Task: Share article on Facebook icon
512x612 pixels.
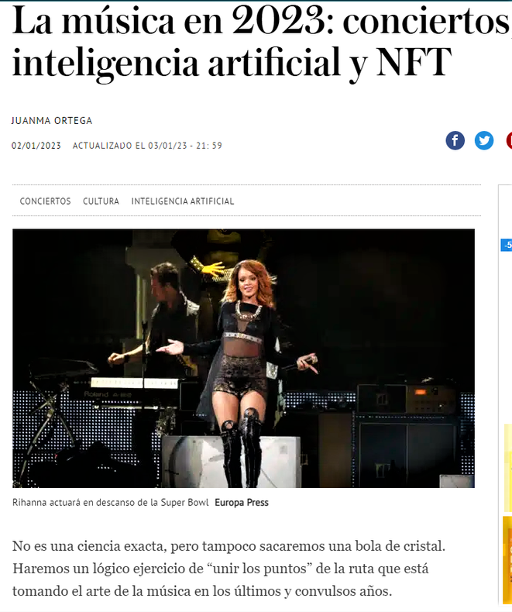Action: (x=455, y=140)
